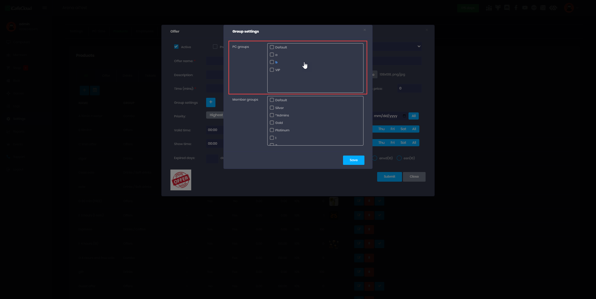Click the Valid time 00:00 field
Viewport: 596px width, 299px height.
pyautogui.click(x=215, y=130)
